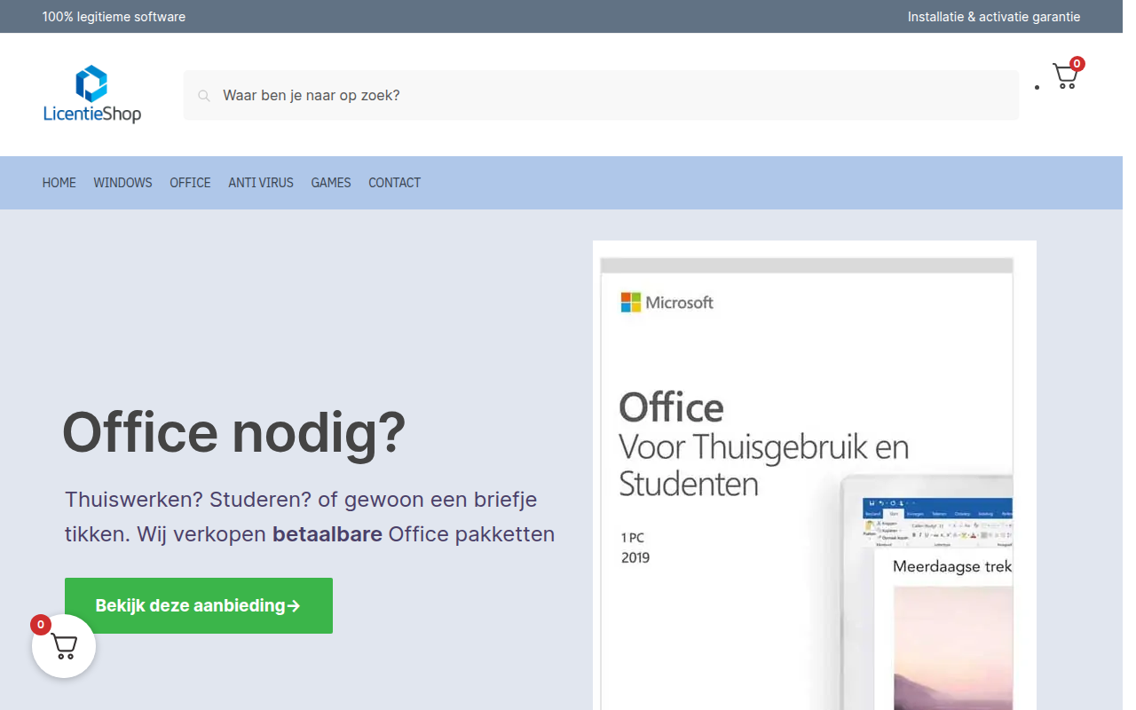1136x710 pixels.
Task: Open the OFFICE menu item
Action: [x=191, y=183]
